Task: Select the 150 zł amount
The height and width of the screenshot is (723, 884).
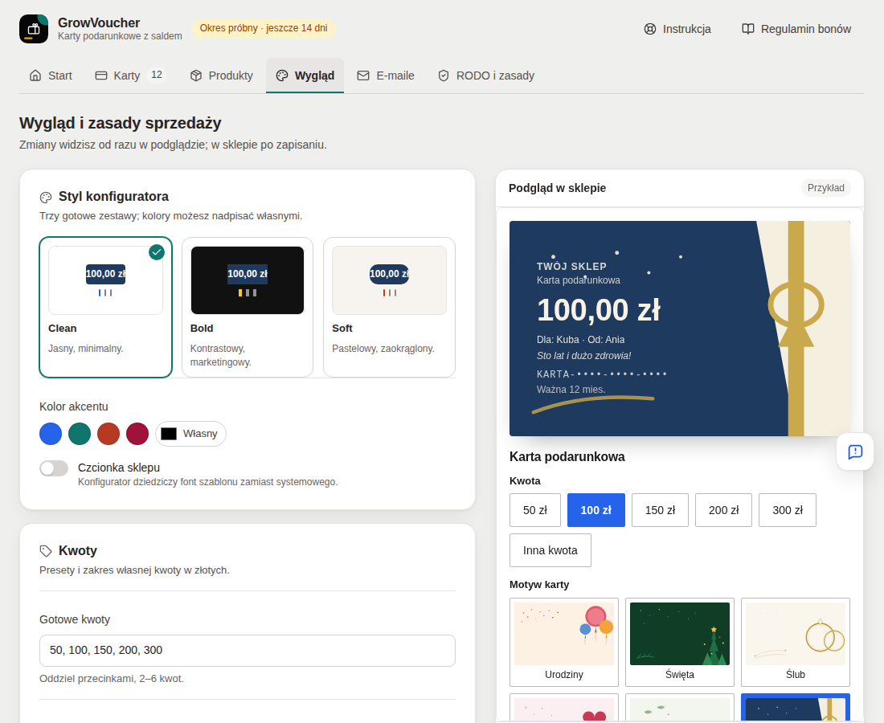Action: pos(660,510)
